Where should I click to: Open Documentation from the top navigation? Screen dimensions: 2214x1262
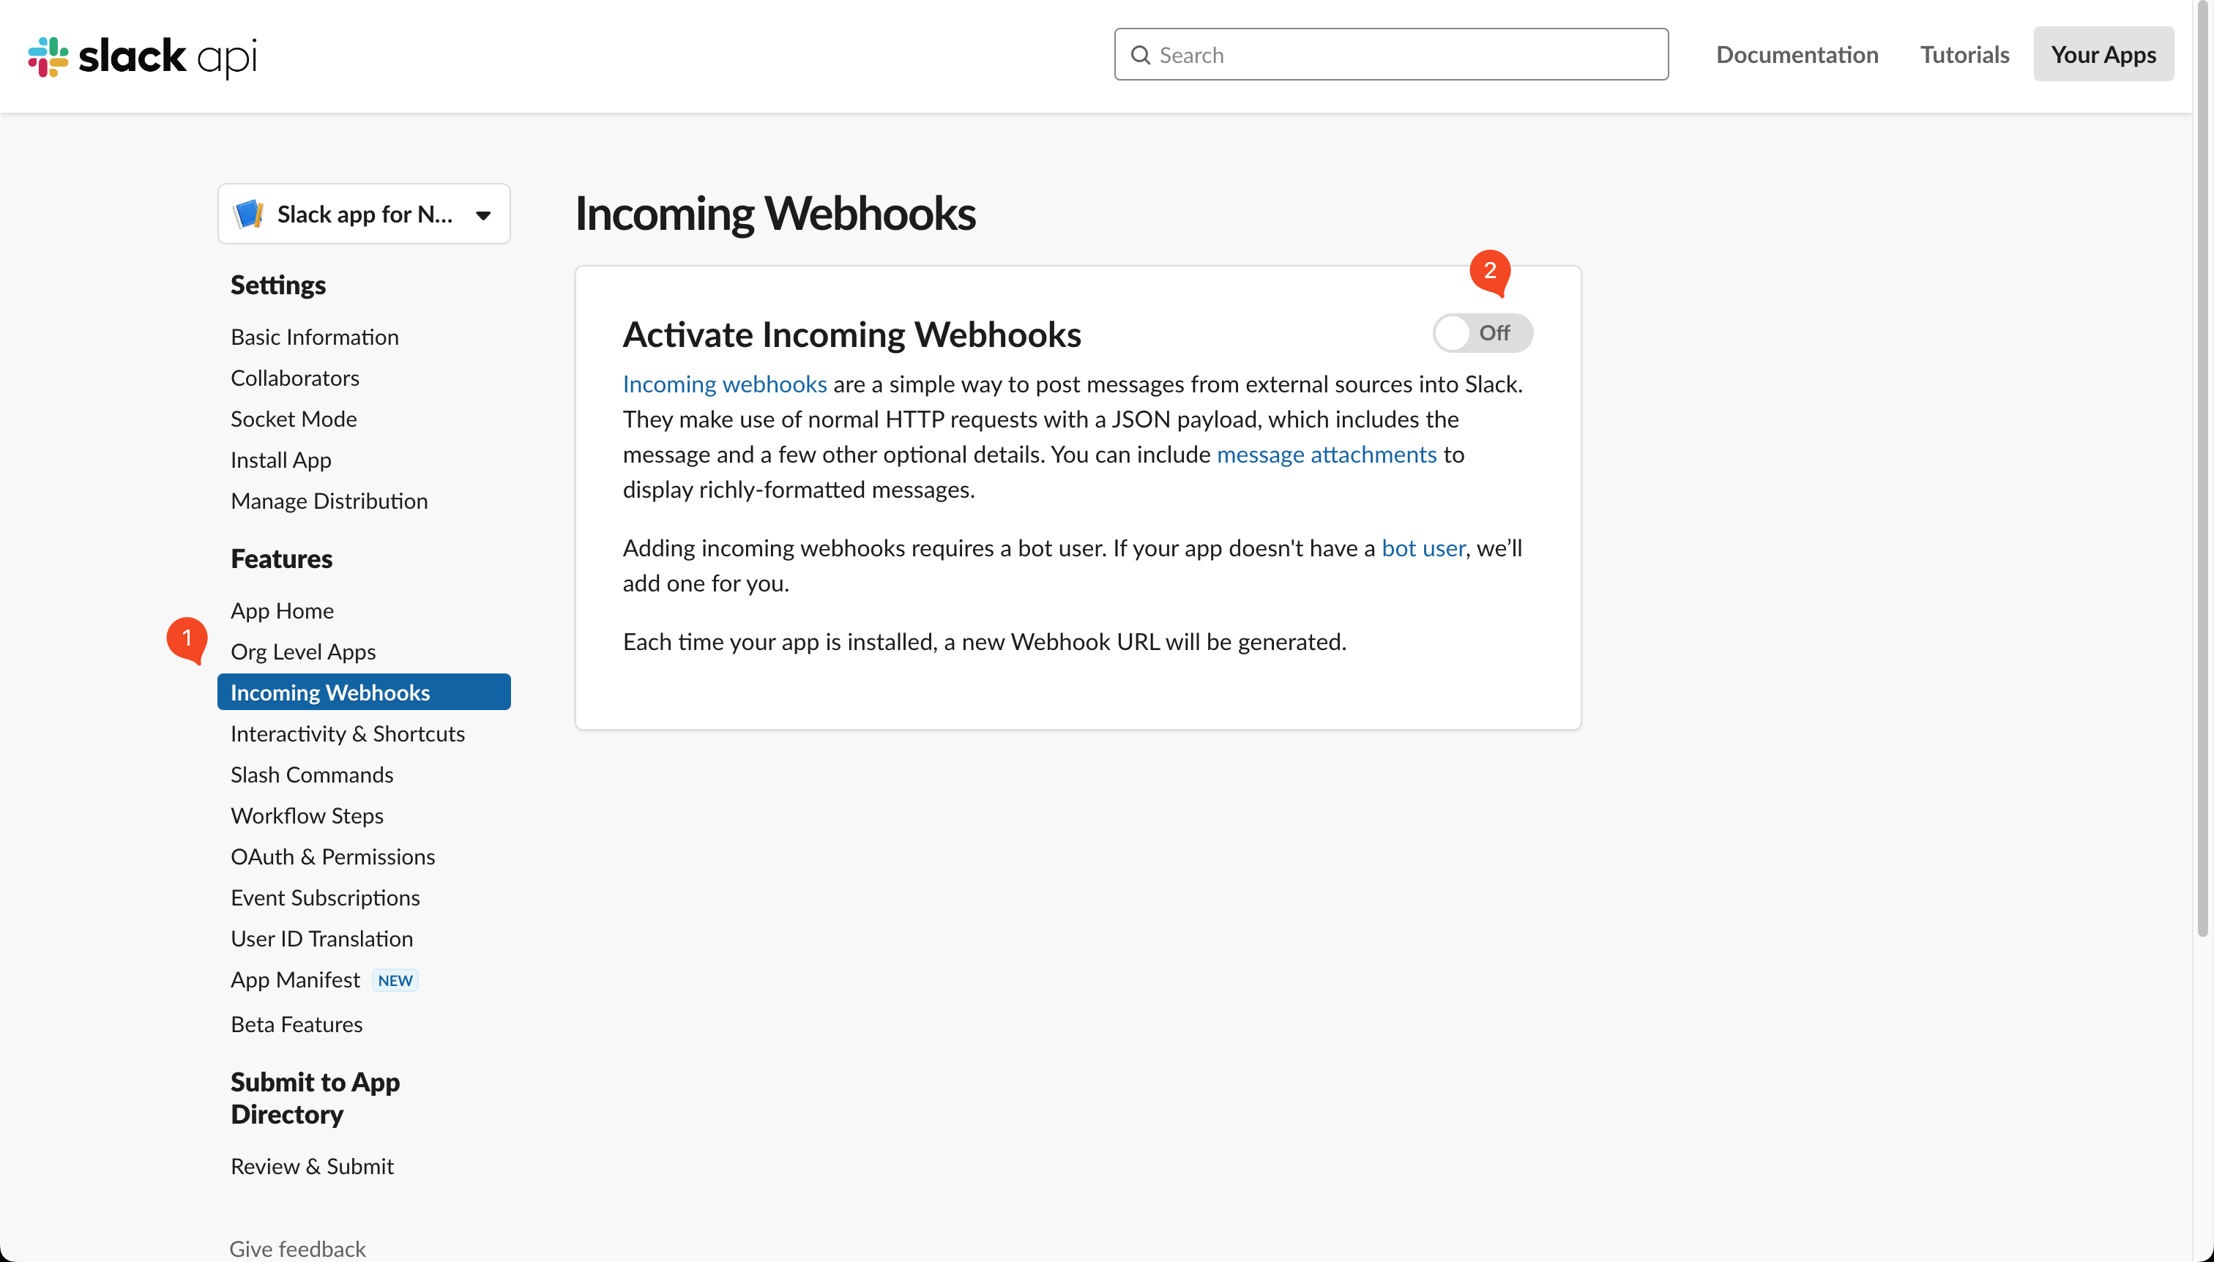pos(1795,53)
